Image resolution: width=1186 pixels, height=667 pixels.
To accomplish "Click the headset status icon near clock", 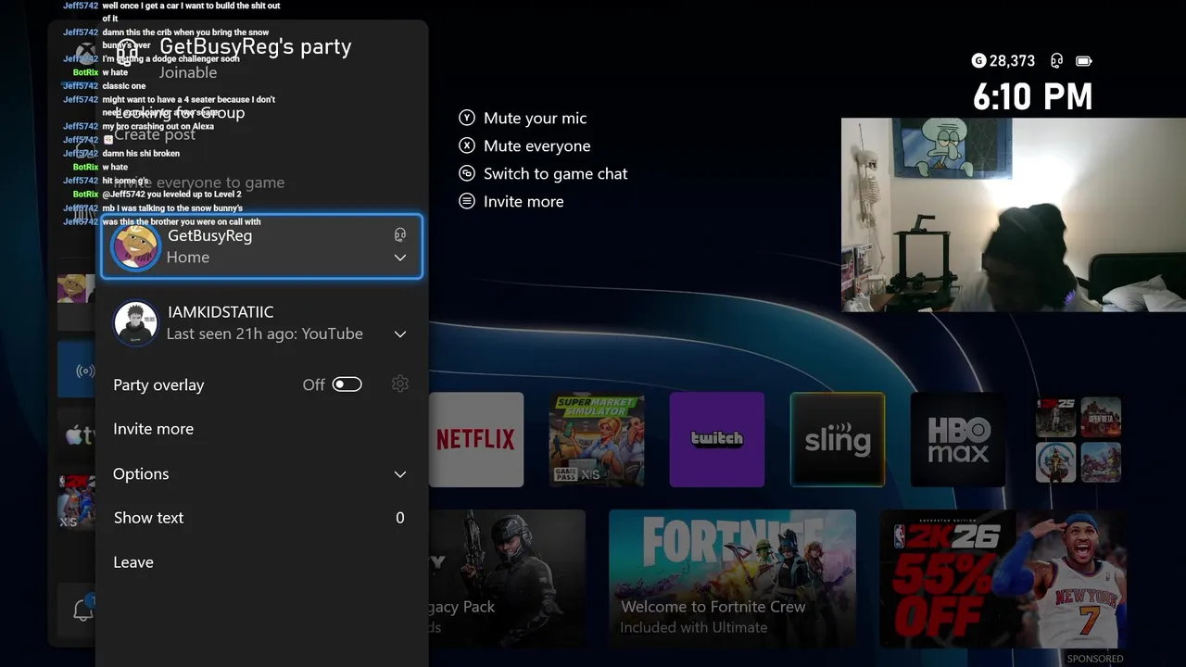I will pos(1056,61).
